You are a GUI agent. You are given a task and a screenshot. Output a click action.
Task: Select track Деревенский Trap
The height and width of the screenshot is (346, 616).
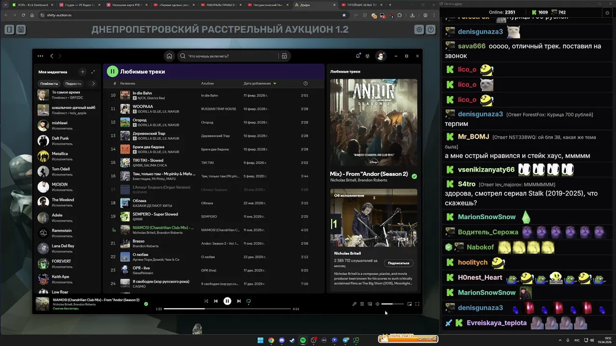click(214, 136)
